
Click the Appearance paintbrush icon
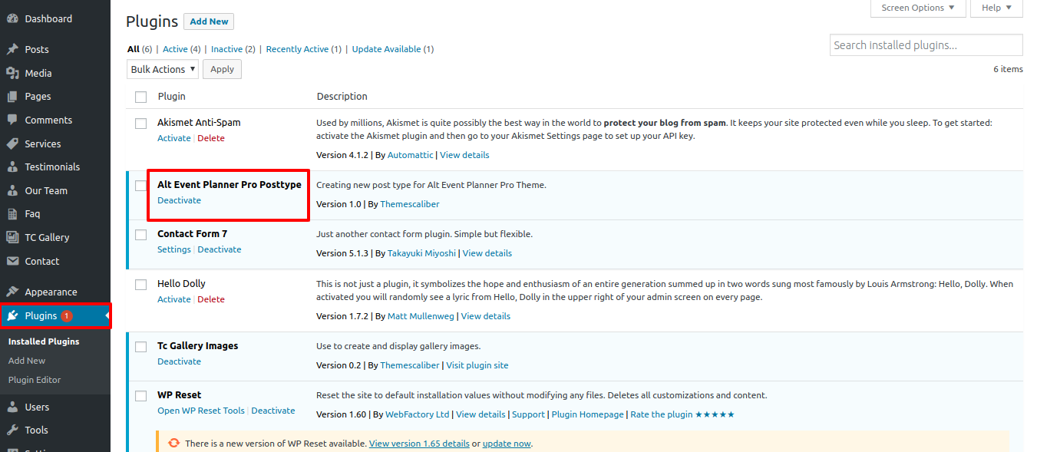point(12,292)
